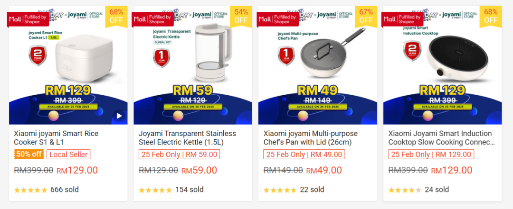Image resolution: width=513 pixels, height=209 pixels.
Task: Click cooktop's 25 Feb Only RM 129.00 tag
Action: tap(431, 154)
